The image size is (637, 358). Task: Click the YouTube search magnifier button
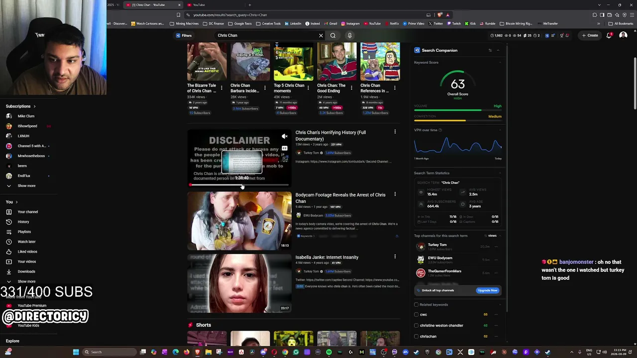coord(333,35)
